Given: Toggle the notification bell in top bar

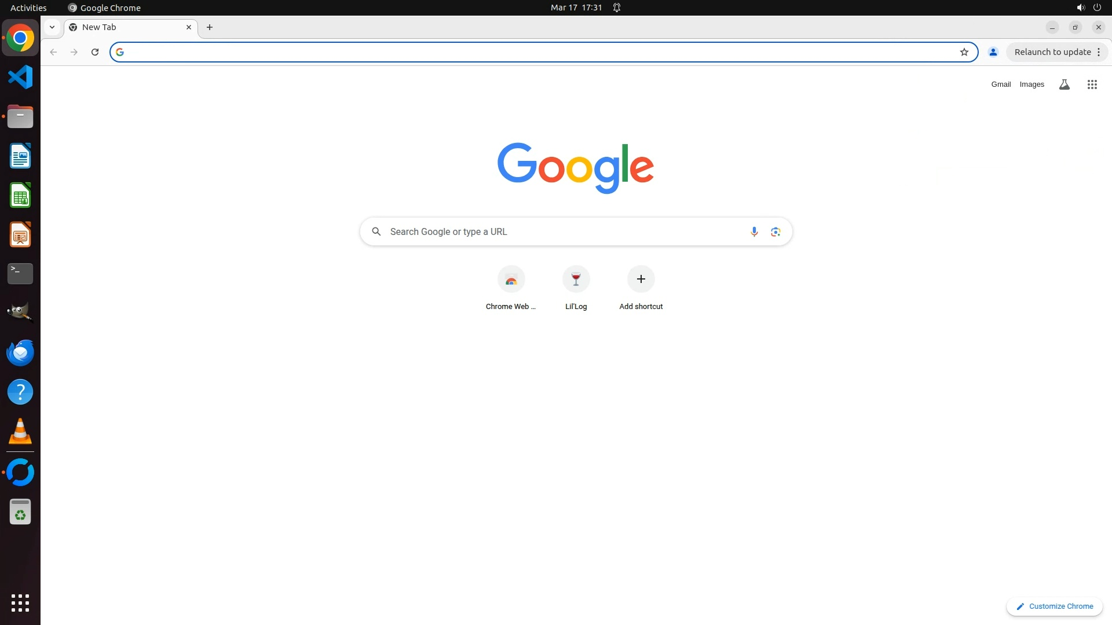Looking at the screenshot, I should pyautogui.click(x=617, y=8).
